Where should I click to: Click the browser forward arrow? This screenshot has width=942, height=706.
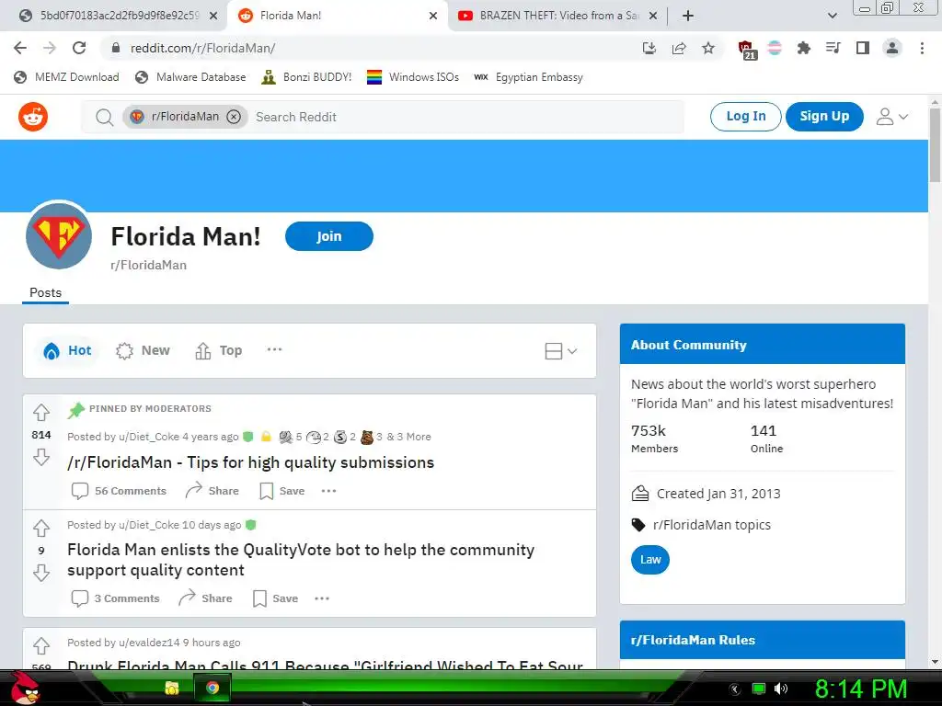click(50, 48)
